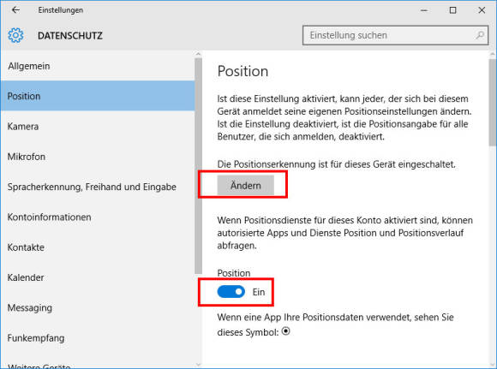Click the search magnifier icon
The width and height of the screenshot is (497, 369).
pyautogui.click(x=480, y=35)
